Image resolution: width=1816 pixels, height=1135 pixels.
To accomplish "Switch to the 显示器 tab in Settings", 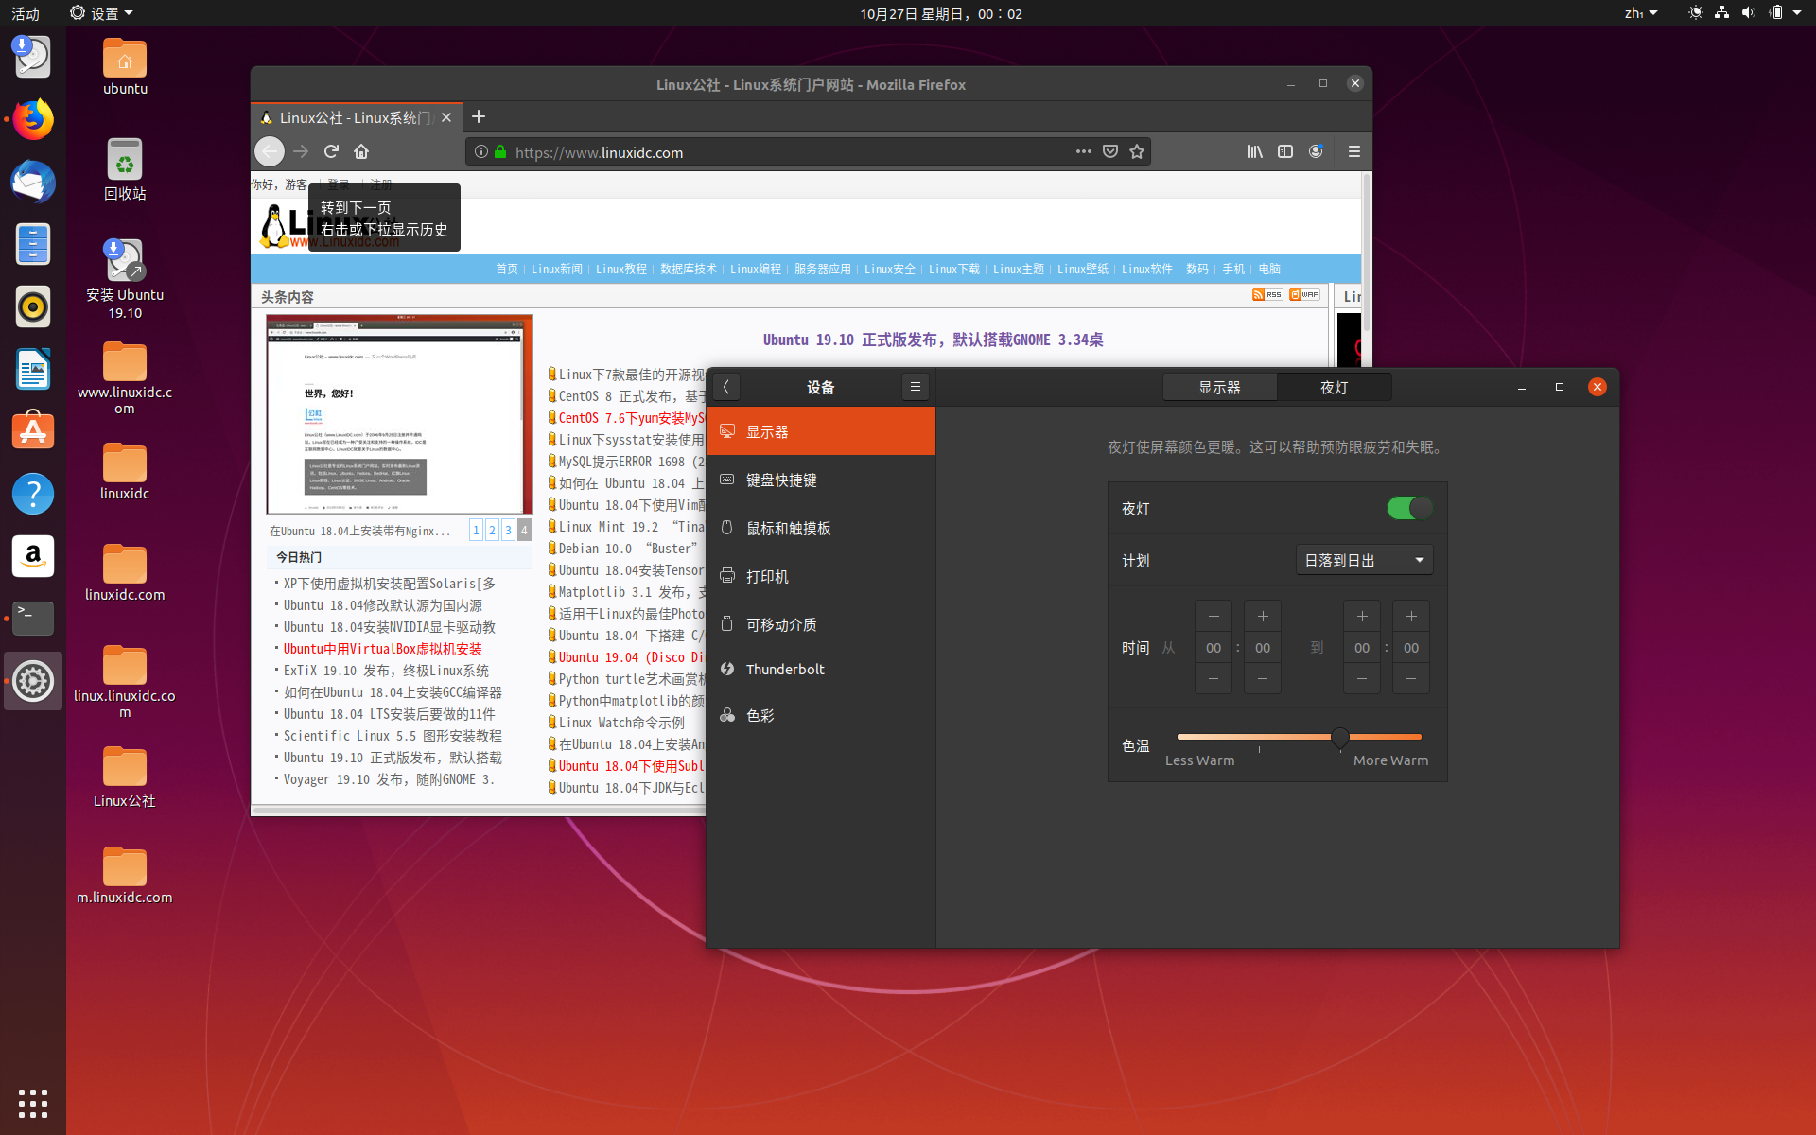I will [x=1219, y=387].
